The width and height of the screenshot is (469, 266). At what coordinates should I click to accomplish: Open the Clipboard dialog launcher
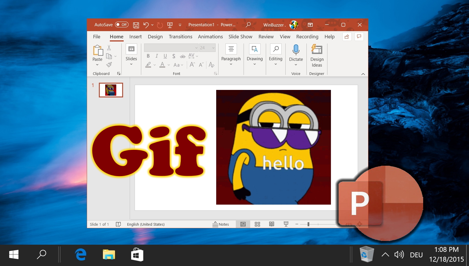tap(118, 73)
